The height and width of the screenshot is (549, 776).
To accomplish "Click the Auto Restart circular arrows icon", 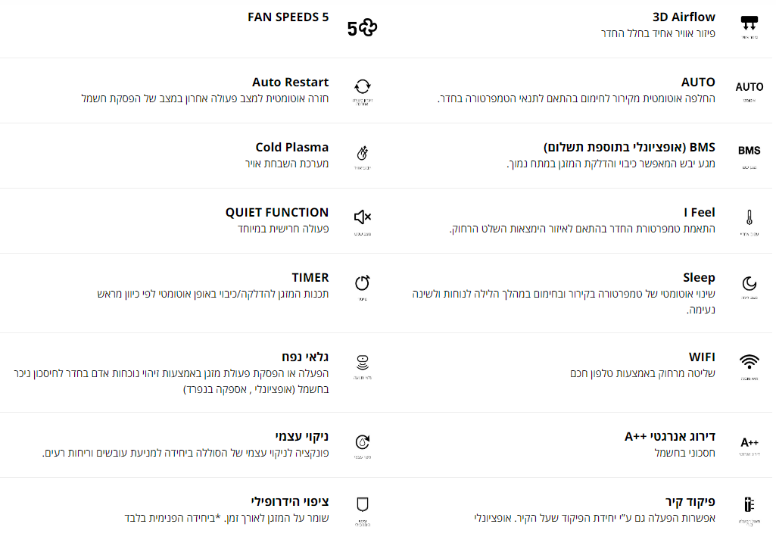I will click(x=363, y=86).
